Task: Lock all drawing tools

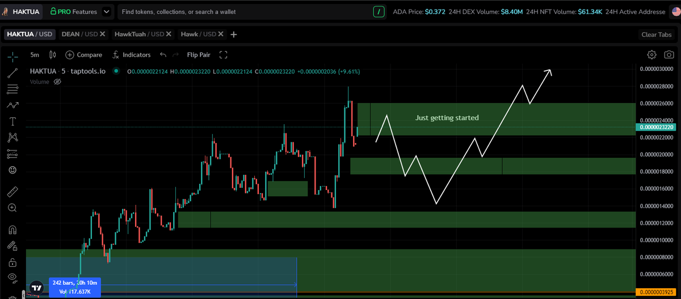Action: [12, 262]
